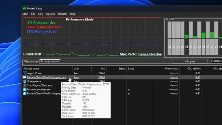The height and width of the screenshot is (125, 222).
Task: Click the underlined Normal priority for PID 33704
Action: click(174, 77)
